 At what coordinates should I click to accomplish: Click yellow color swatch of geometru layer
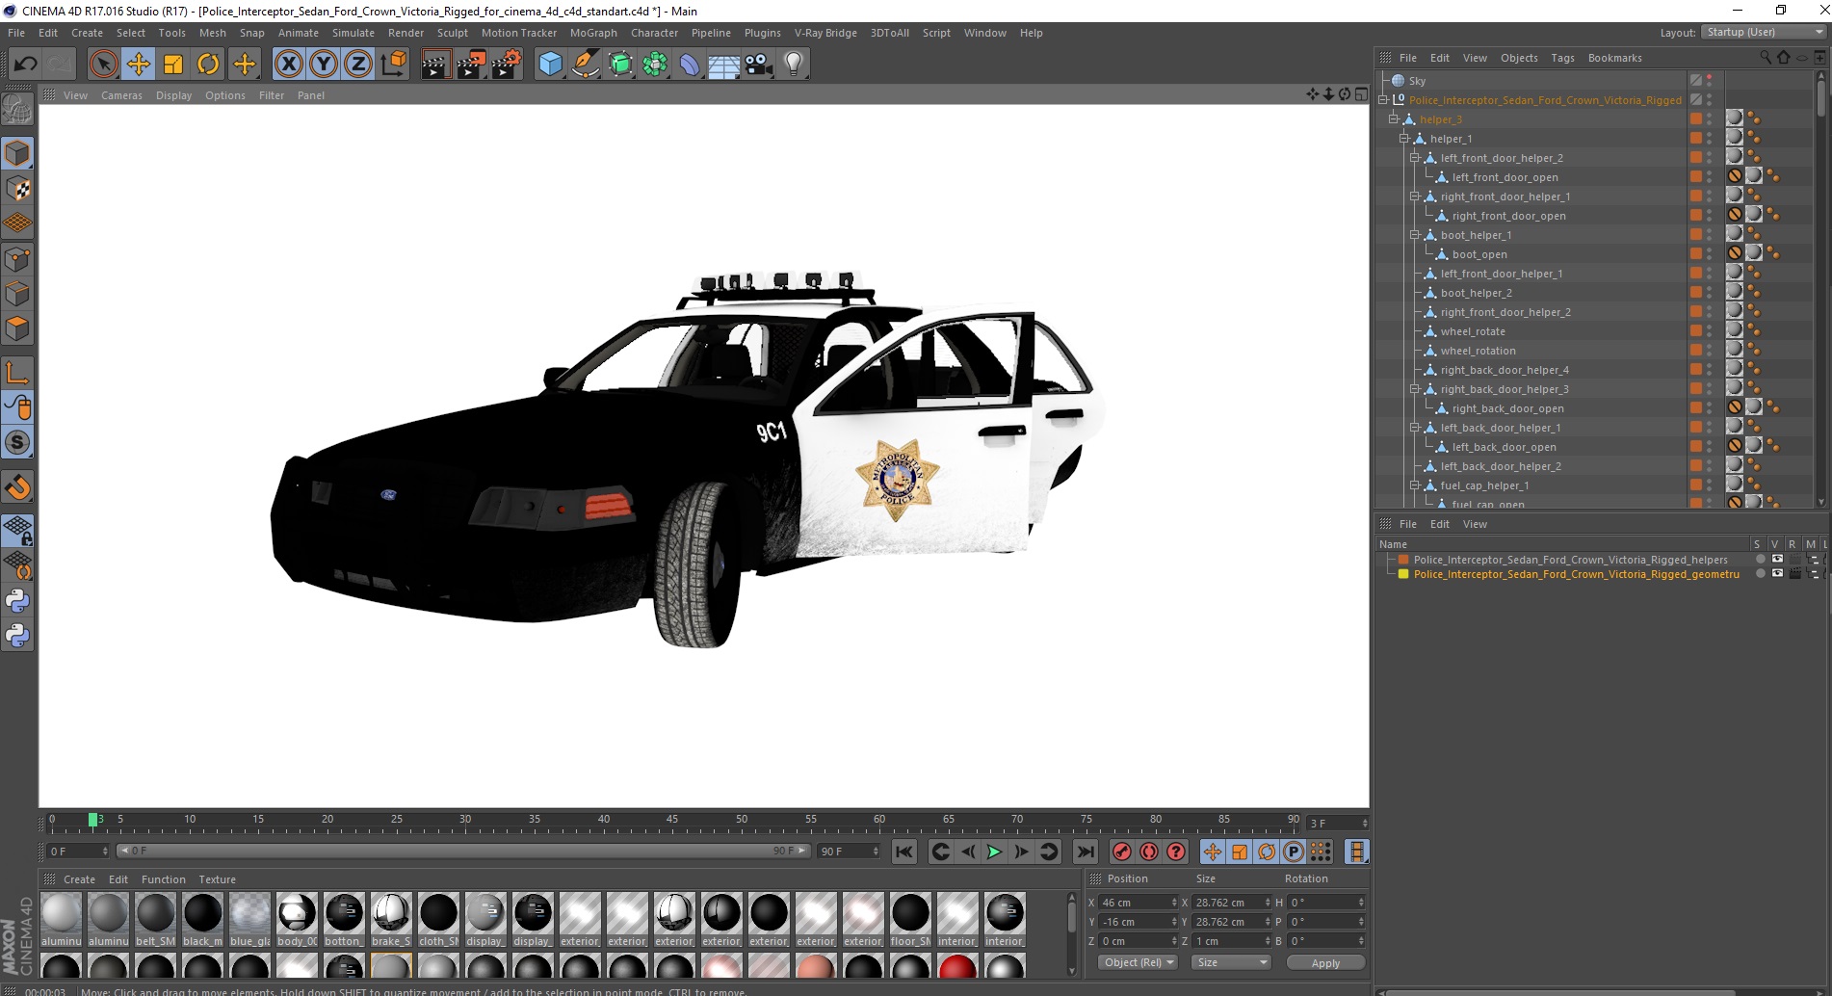click(1403, 574)
